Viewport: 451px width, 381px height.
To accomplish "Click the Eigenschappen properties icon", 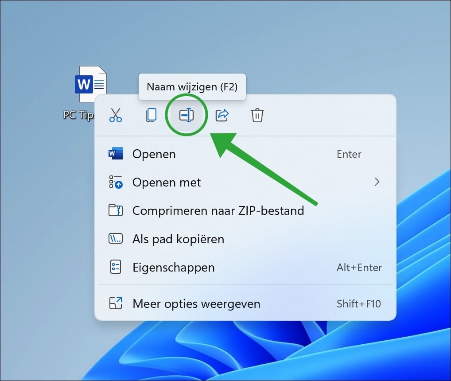I will tap(116, 267).
